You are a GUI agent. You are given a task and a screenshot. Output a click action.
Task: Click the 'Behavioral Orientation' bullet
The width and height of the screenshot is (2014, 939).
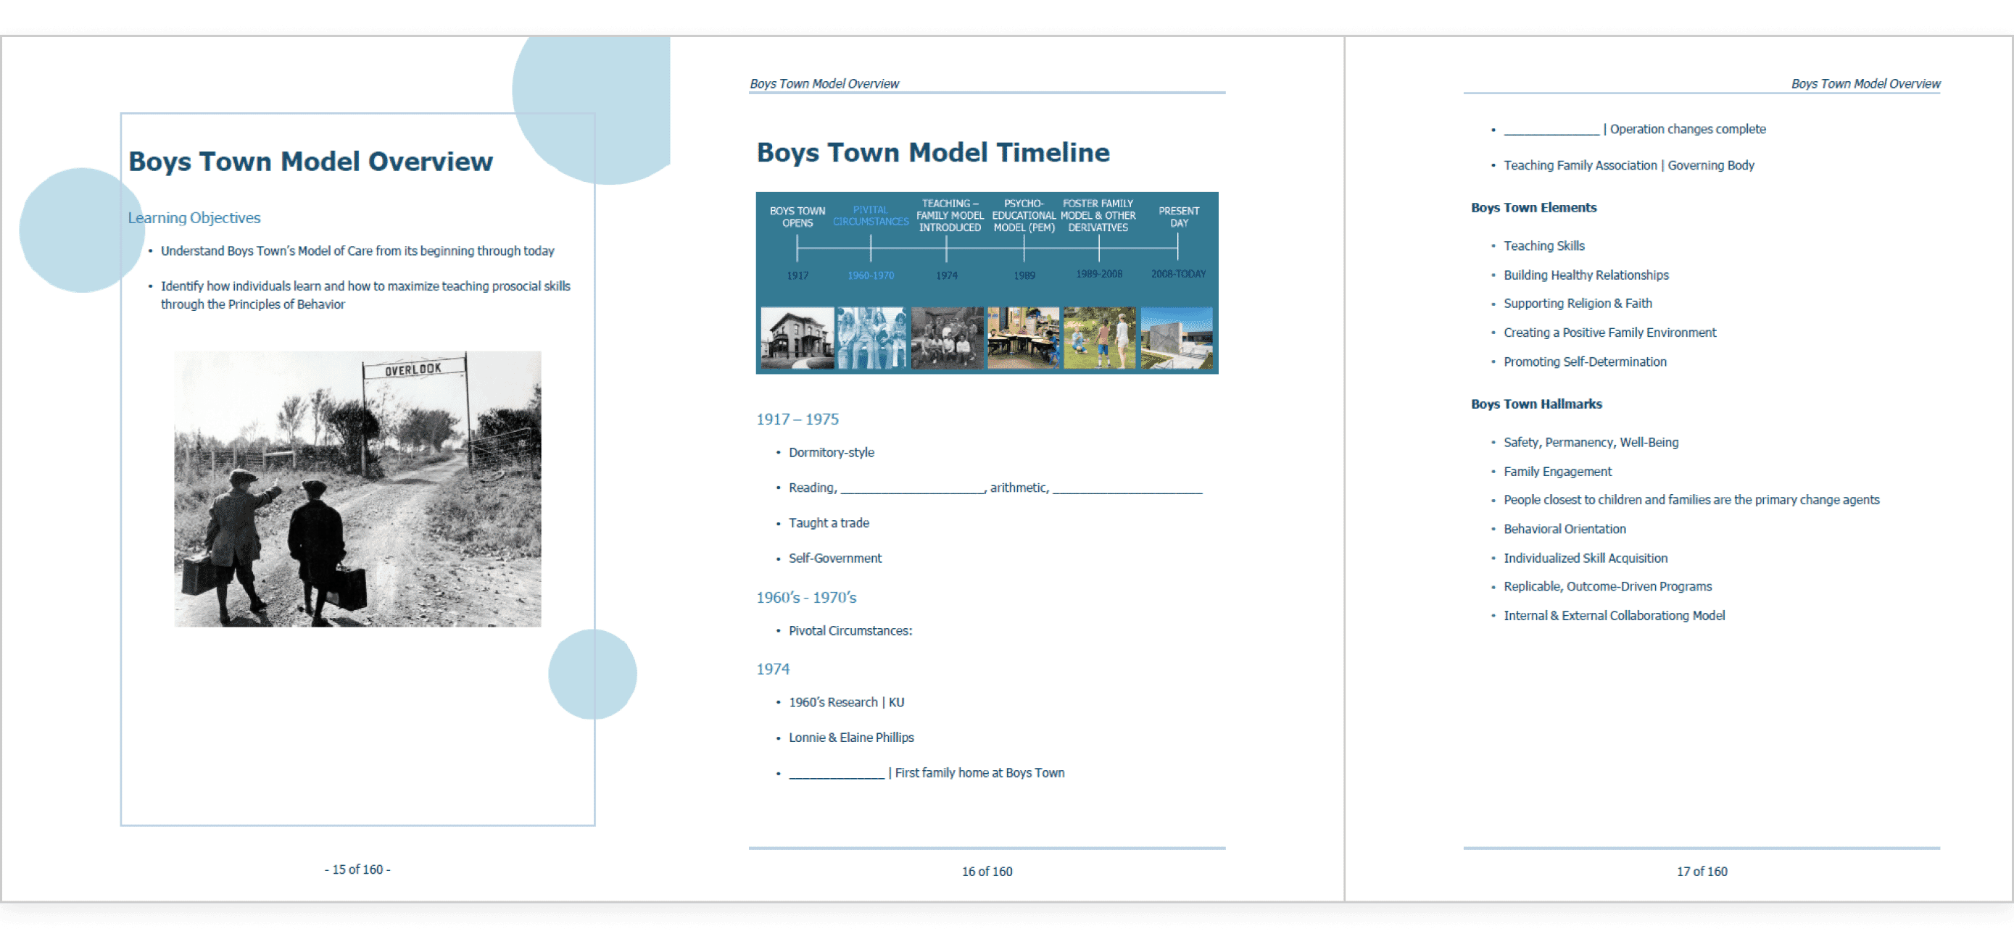click(1565, 529)
